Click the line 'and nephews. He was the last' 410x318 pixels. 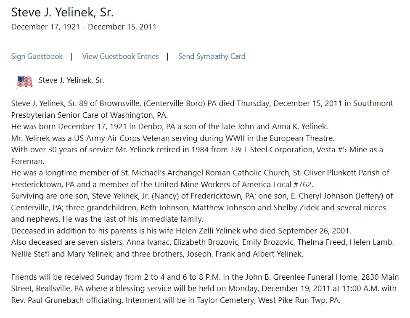[x=107, y=219]
